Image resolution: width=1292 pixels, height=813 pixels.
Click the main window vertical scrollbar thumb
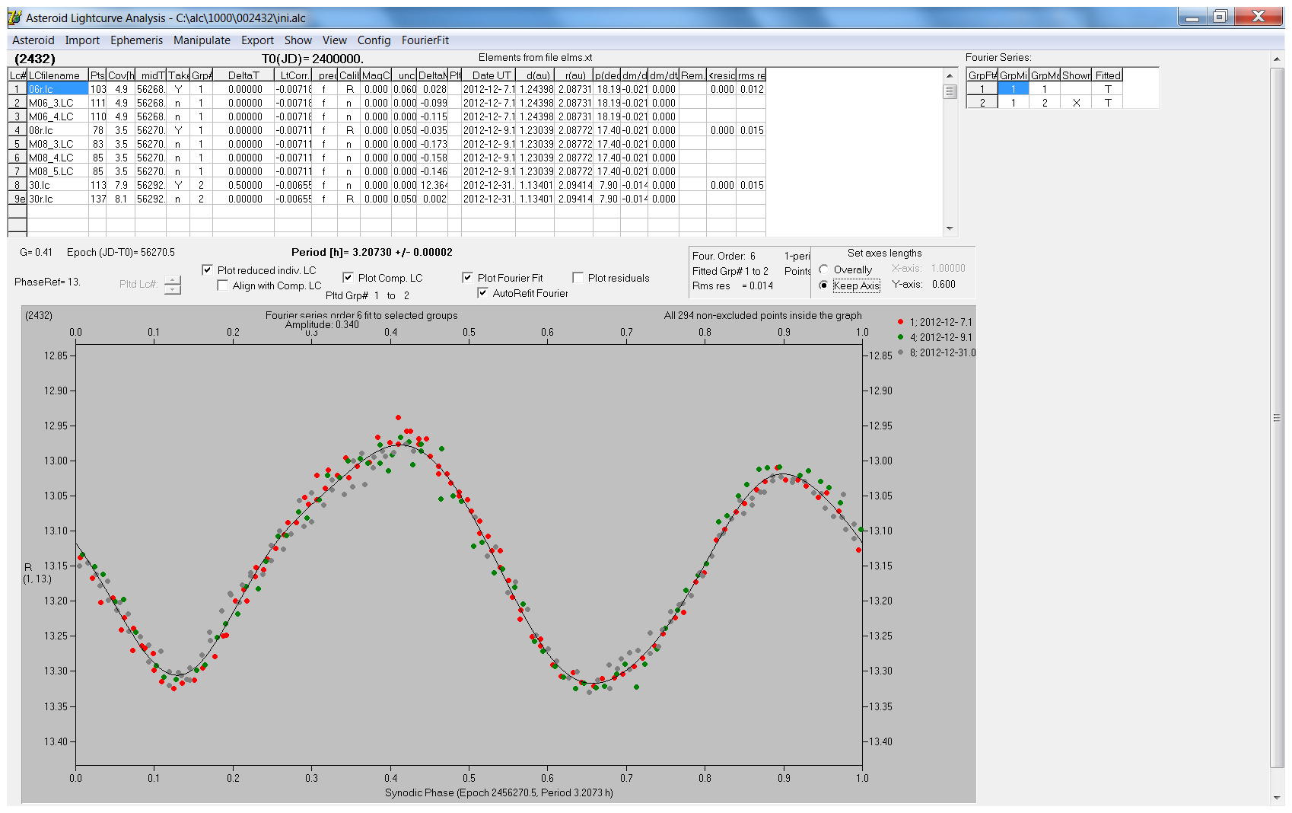click(x=1277, y=417)
